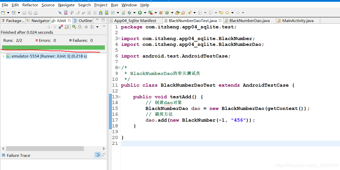Click the Next Annotation toolbar icon
The image size is (340, 170).
[200, 13]
